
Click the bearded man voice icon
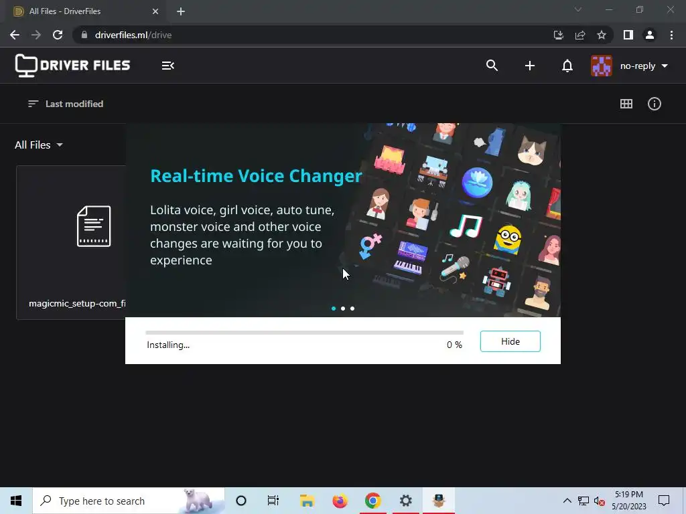click(x=539, y=293)
